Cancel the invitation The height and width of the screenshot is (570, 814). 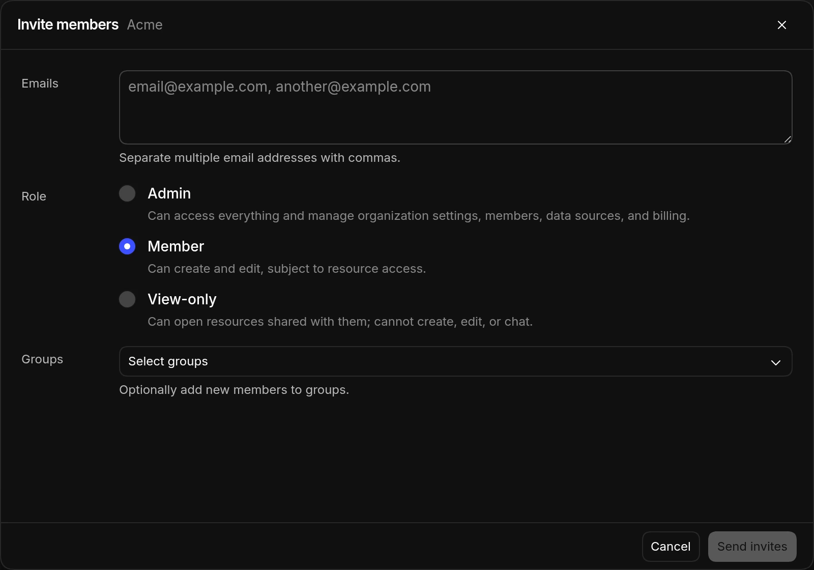(671, 547)
